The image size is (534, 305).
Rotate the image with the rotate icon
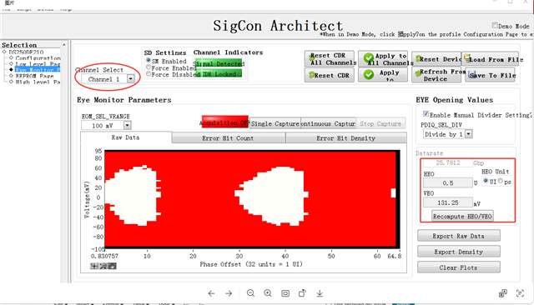[302, 293]
